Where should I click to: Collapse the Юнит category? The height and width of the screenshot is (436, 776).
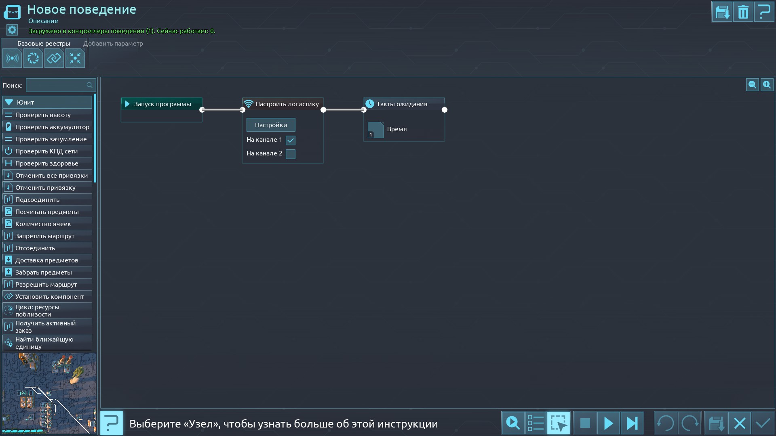coord(9,103)
